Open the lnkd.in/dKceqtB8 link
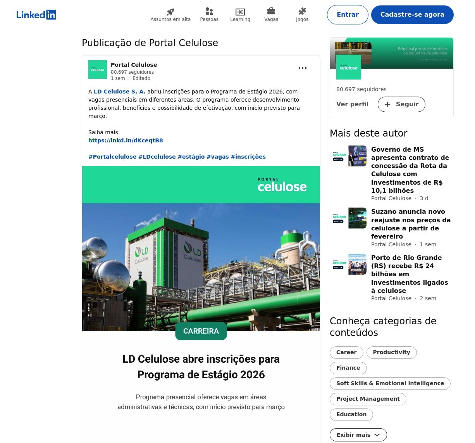The width and height of the screenshot is (475, 443). [126, 140]
